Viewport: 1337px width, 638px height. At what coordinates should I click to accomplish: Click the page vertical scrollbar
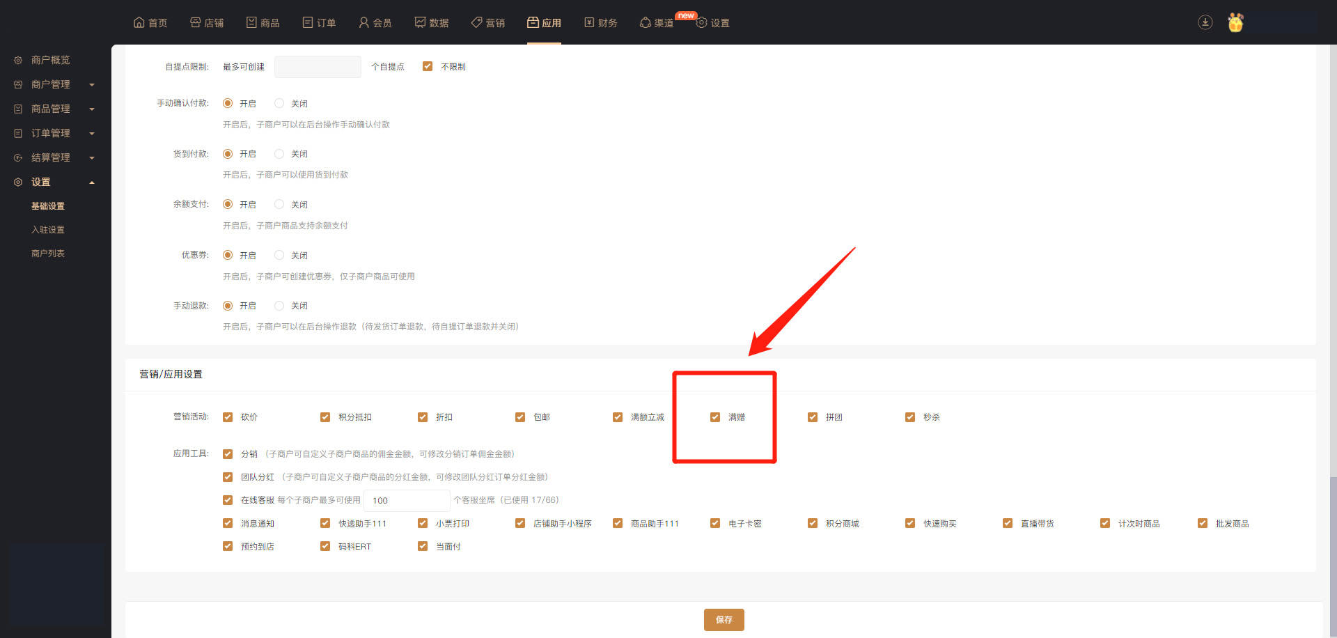(1333, 543)
